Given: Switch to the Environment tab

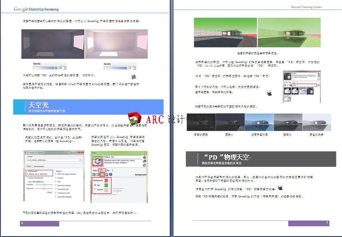Looking at the screenshot, I should (38, 166).
